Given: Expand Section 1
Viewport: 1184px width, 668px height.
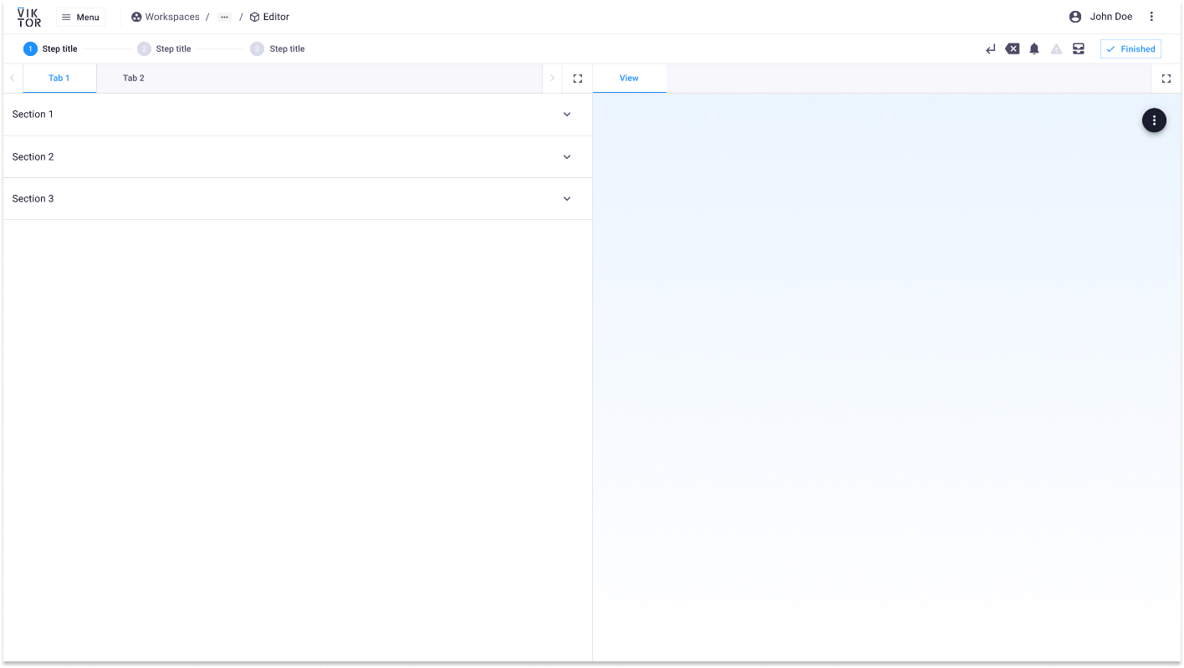Looking at the screenshot, I should [297, 115].
